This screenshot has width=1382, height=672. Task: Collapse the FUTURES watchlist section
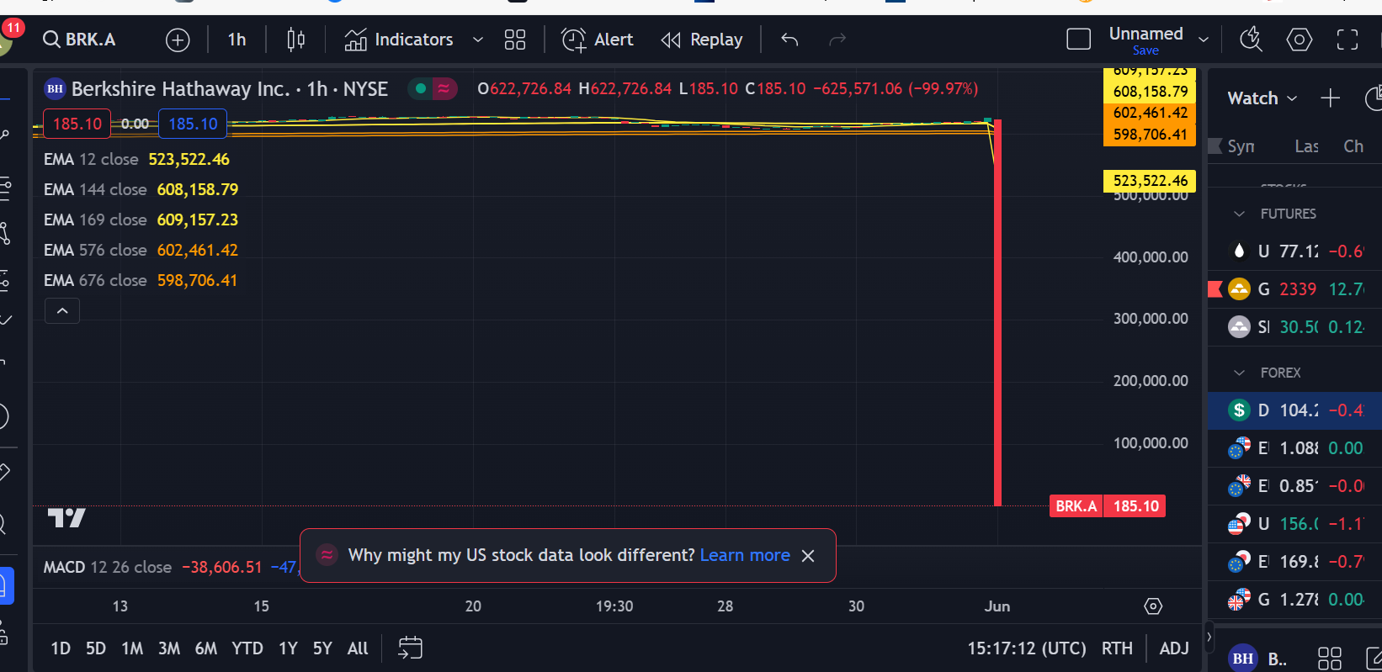1239,214
